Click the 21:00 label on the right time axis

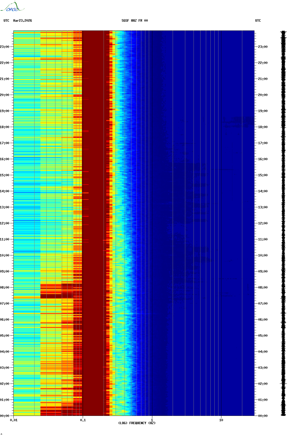point(263,79)
